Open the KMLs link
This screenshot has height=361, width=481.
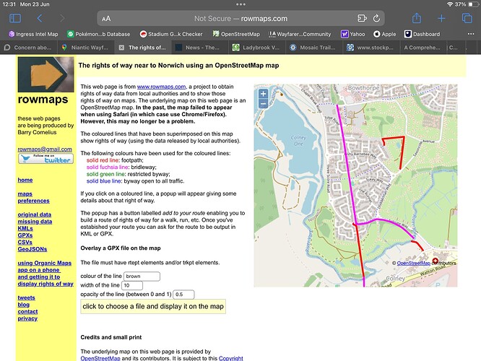tap(25, 228)
